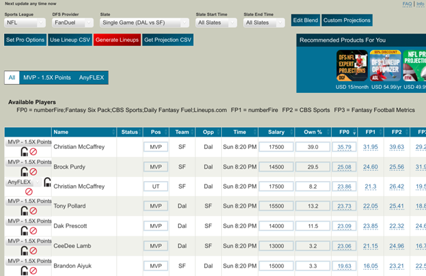Sort table by Own % column
Viewport: 426px width, 276px height.
coord(313,132)
